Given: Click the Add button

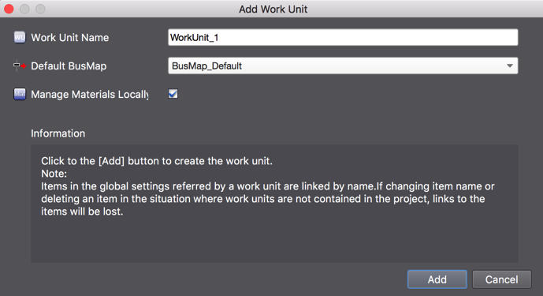Looking at the screenshot, I should point(437,279).
